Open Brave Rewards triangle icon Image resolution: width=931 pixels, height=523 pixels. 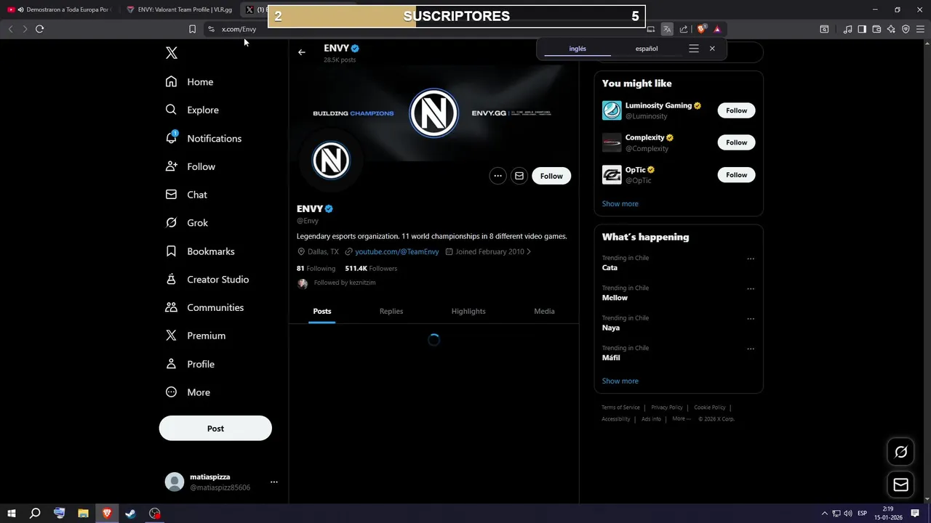pyautogui.click(x=717, y=29)
